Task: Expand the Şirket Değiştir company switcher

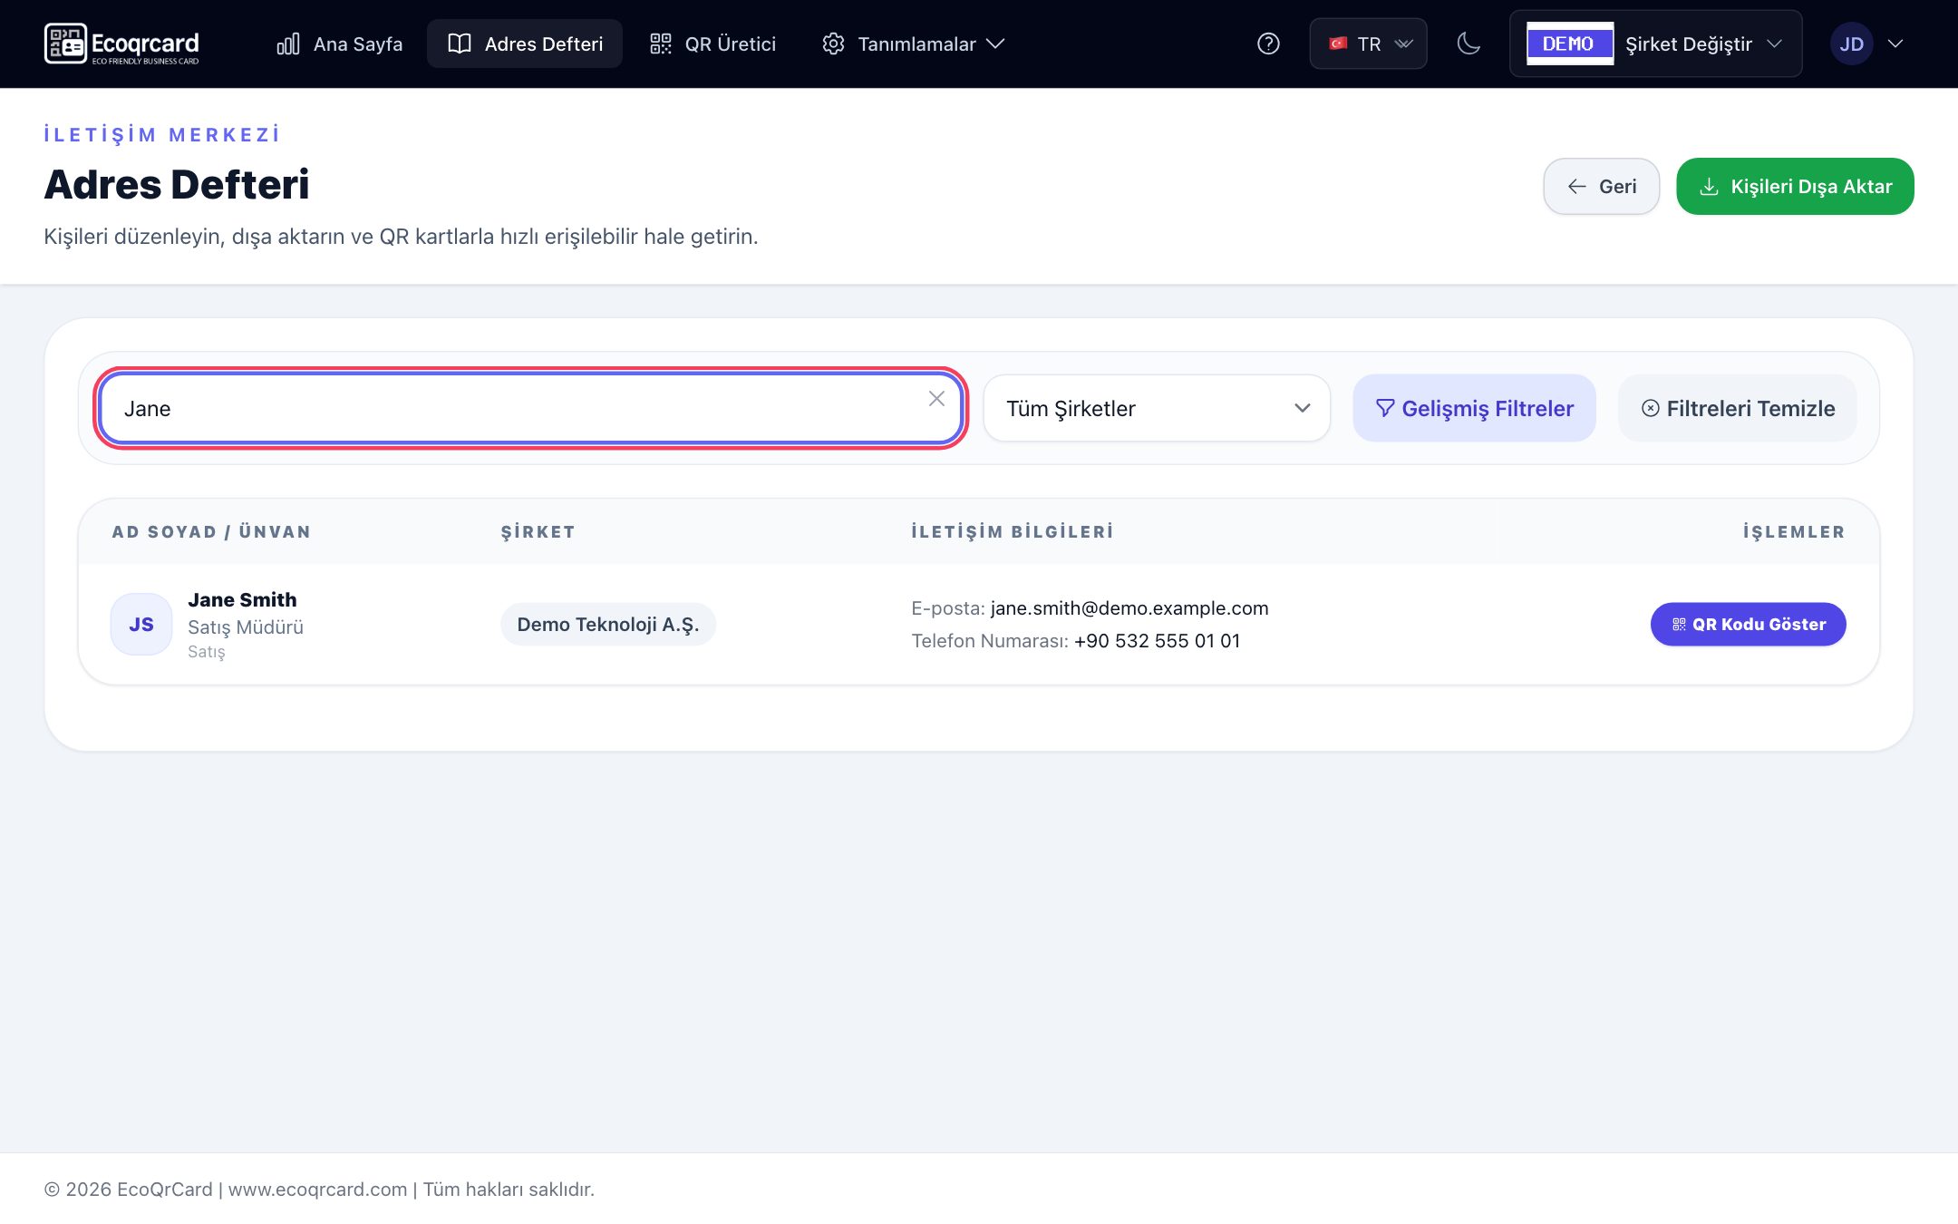Action: (x=1655, y=44)
